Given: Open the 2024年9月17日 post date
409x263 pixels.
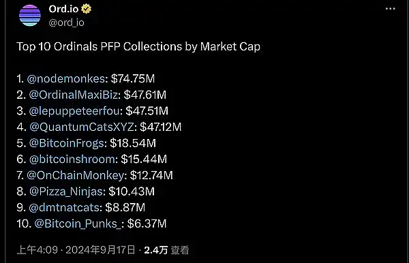Looking at the screenshot, I should (100, 250).
